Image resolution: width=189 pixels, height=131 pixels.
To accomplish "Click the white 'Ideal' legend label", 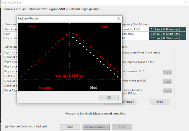I will coord(94,88).
